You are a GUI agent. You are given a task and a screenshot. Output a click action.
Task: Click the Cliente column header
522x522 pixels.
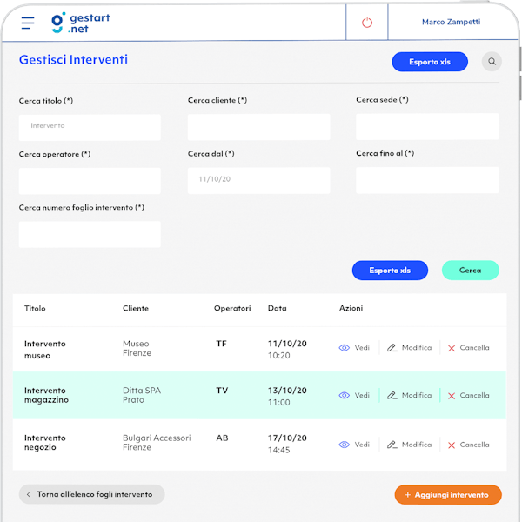(x=136, y=308)
